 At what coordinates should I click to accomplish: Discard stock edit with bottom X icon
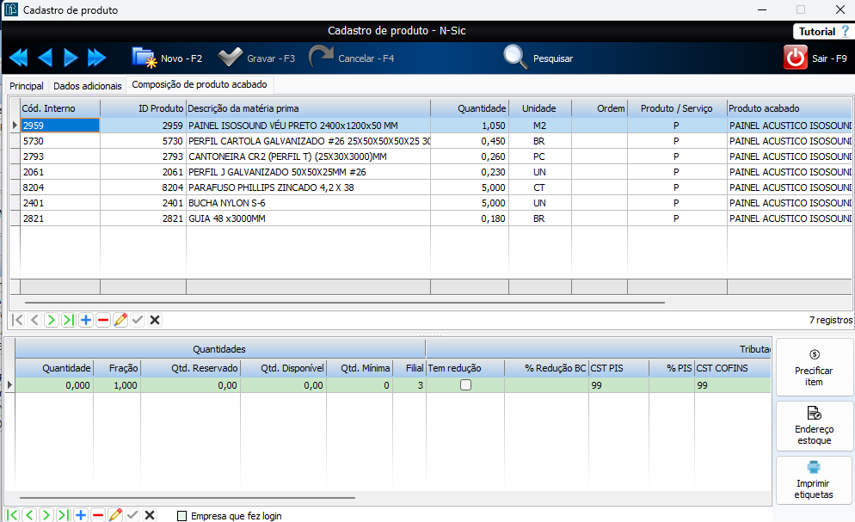pos(150,515)
